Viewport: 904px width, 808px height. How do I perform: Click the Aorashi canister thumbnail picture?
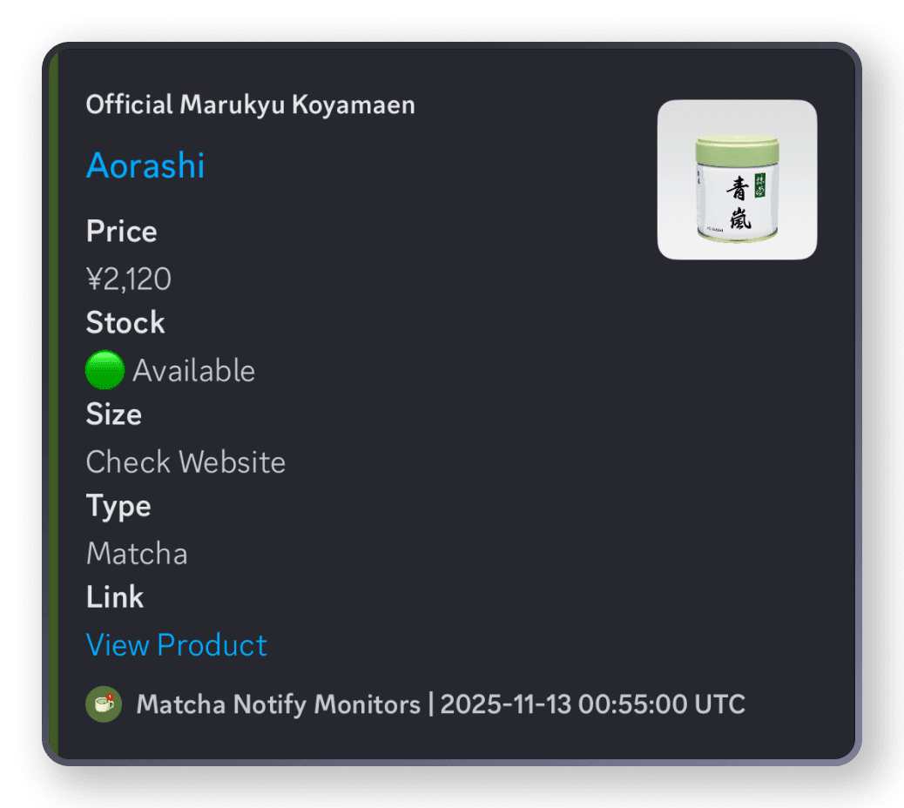737,178
